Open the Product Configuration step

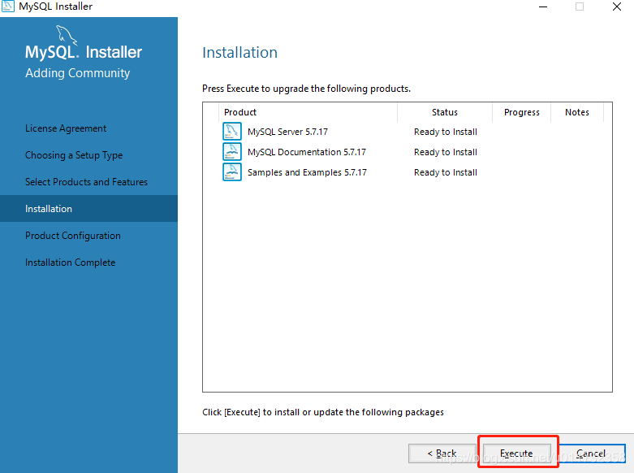(x=73, y=236)
